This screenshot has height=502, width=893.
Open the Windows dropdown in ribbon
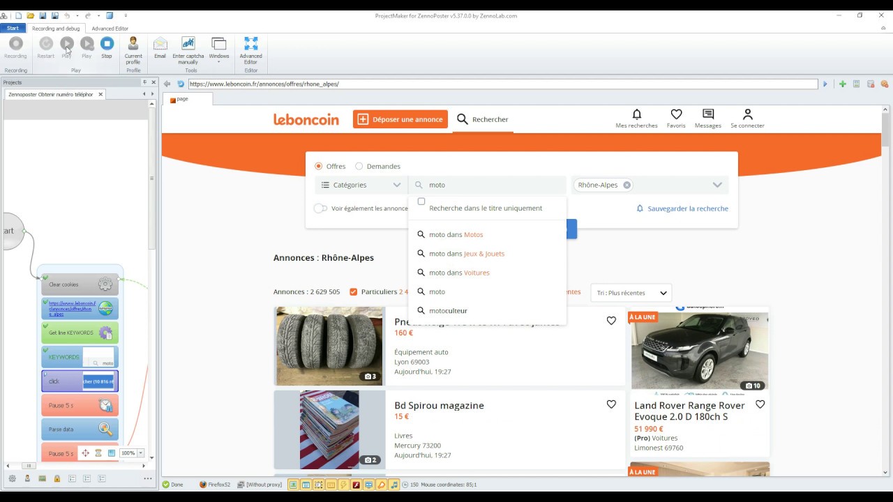point(219,50)
